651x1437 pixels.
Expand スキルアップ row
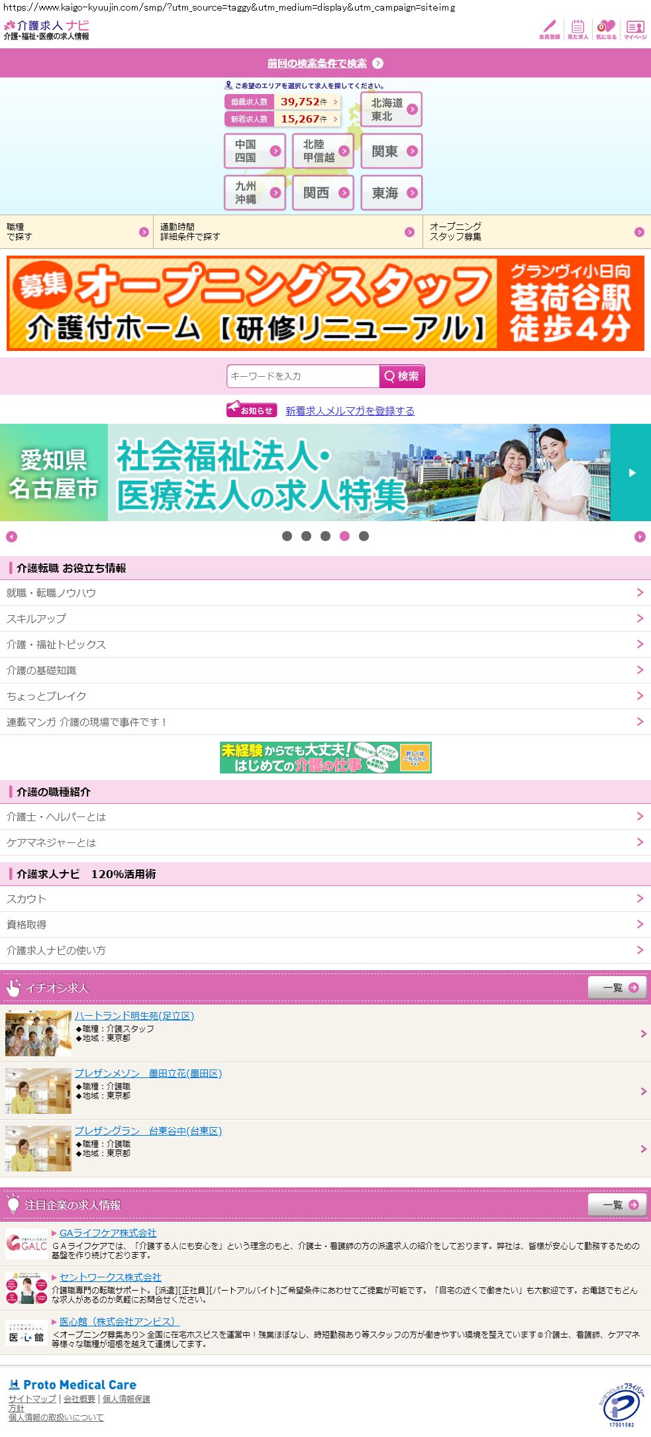click(325, 619)
